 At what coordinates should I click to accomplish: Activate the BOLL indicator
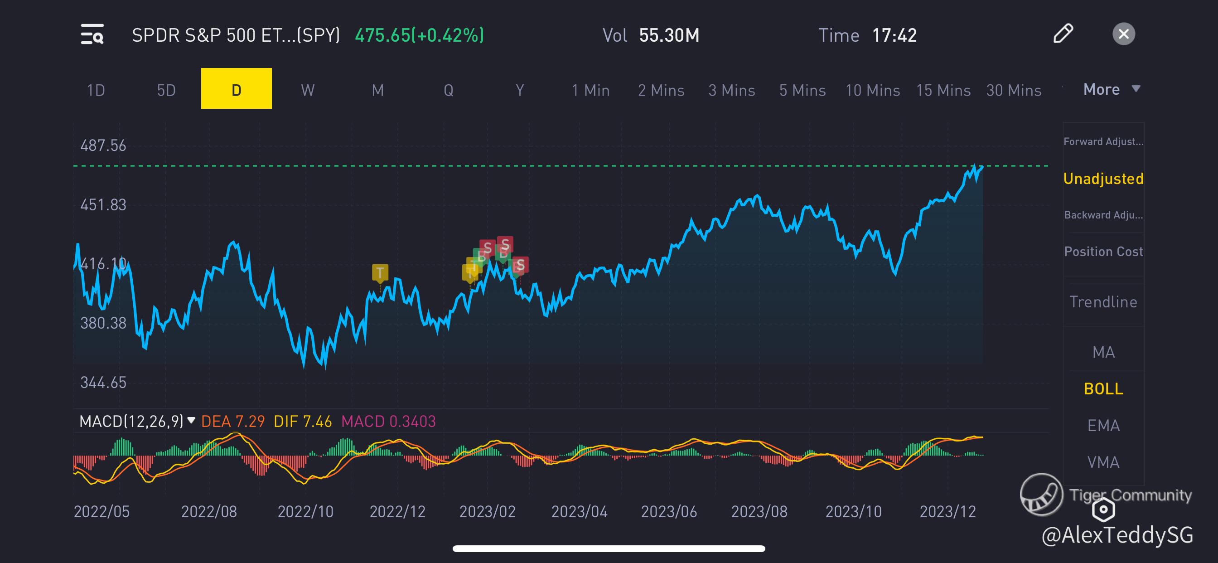1103,389
